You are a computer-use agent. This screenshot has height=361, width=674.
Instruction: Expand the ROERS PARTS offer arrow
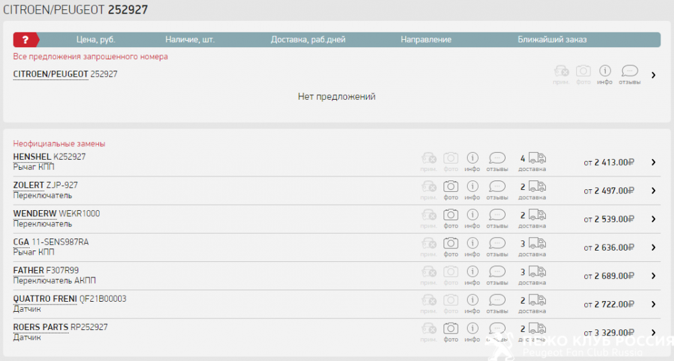[653, 333]
